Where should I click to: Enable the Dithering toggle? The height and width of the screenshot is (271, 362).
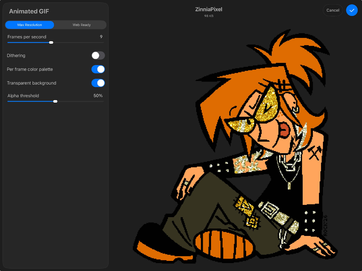(x=98, y=56)
